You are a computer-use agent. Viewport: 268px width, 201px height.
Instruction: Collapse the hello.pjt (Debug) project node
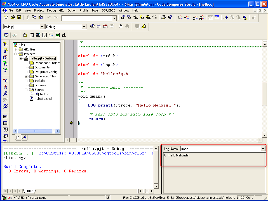pos(21,58)
